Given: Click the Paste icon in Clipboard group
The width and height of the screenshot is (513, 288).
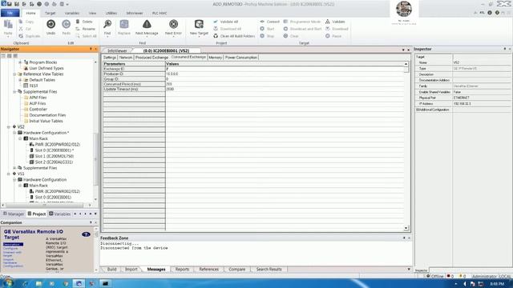Looking at the screenshot, I should pyautogui.click(x=8, y=25).
